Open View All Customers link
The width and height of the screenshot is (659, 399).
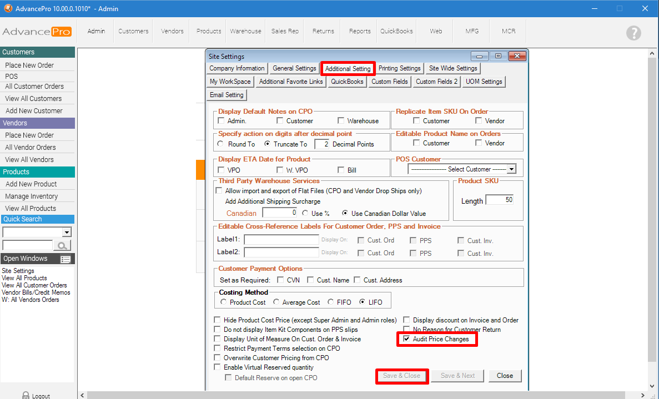point(33,99)
